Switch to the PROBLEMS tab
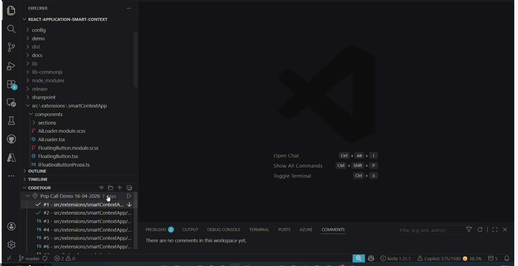 (159, 230)
